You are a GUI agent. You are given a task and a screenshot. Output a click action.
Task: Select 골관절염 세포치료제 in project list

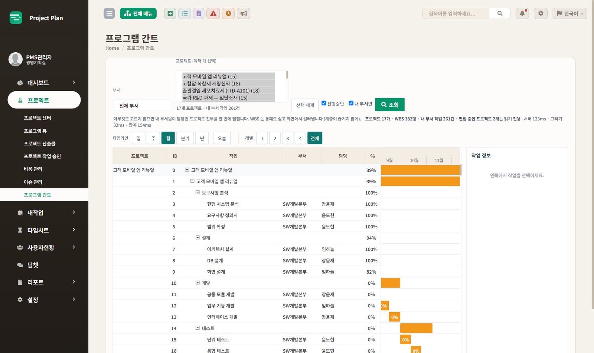coord(228,90)
